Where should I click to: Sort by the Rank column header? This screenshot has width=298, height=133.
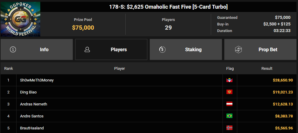[8, 69]
